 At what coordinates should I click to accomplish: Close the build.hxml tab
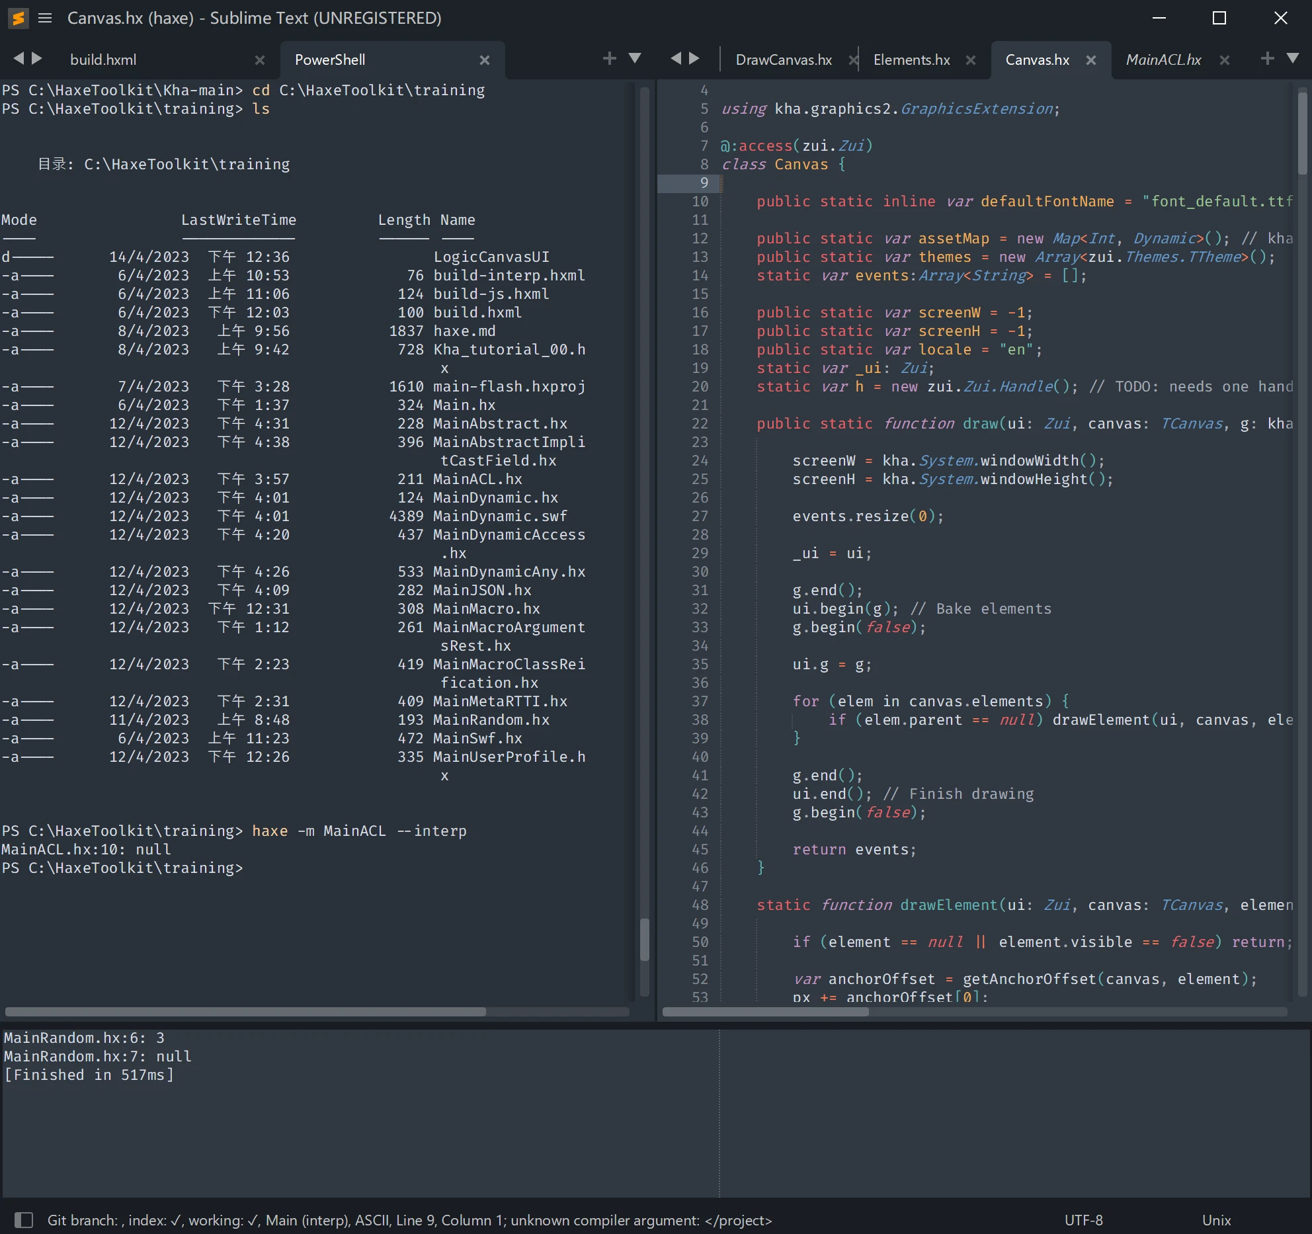(x=260, y=60)
